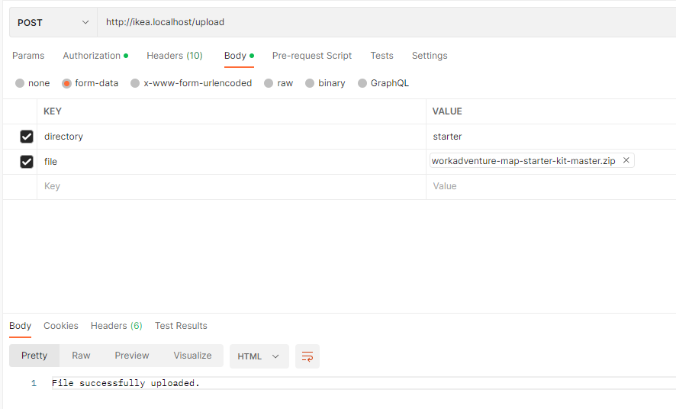Viewport: 676px width, 409px height.
Task: Switch to Raw response view
Action: point(81,356)
